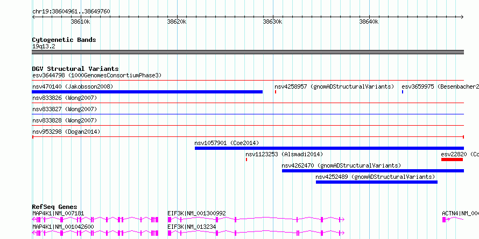Click the small red nsv1123253 marker
The height and width of the screenshot is (239, 479).
246,160
